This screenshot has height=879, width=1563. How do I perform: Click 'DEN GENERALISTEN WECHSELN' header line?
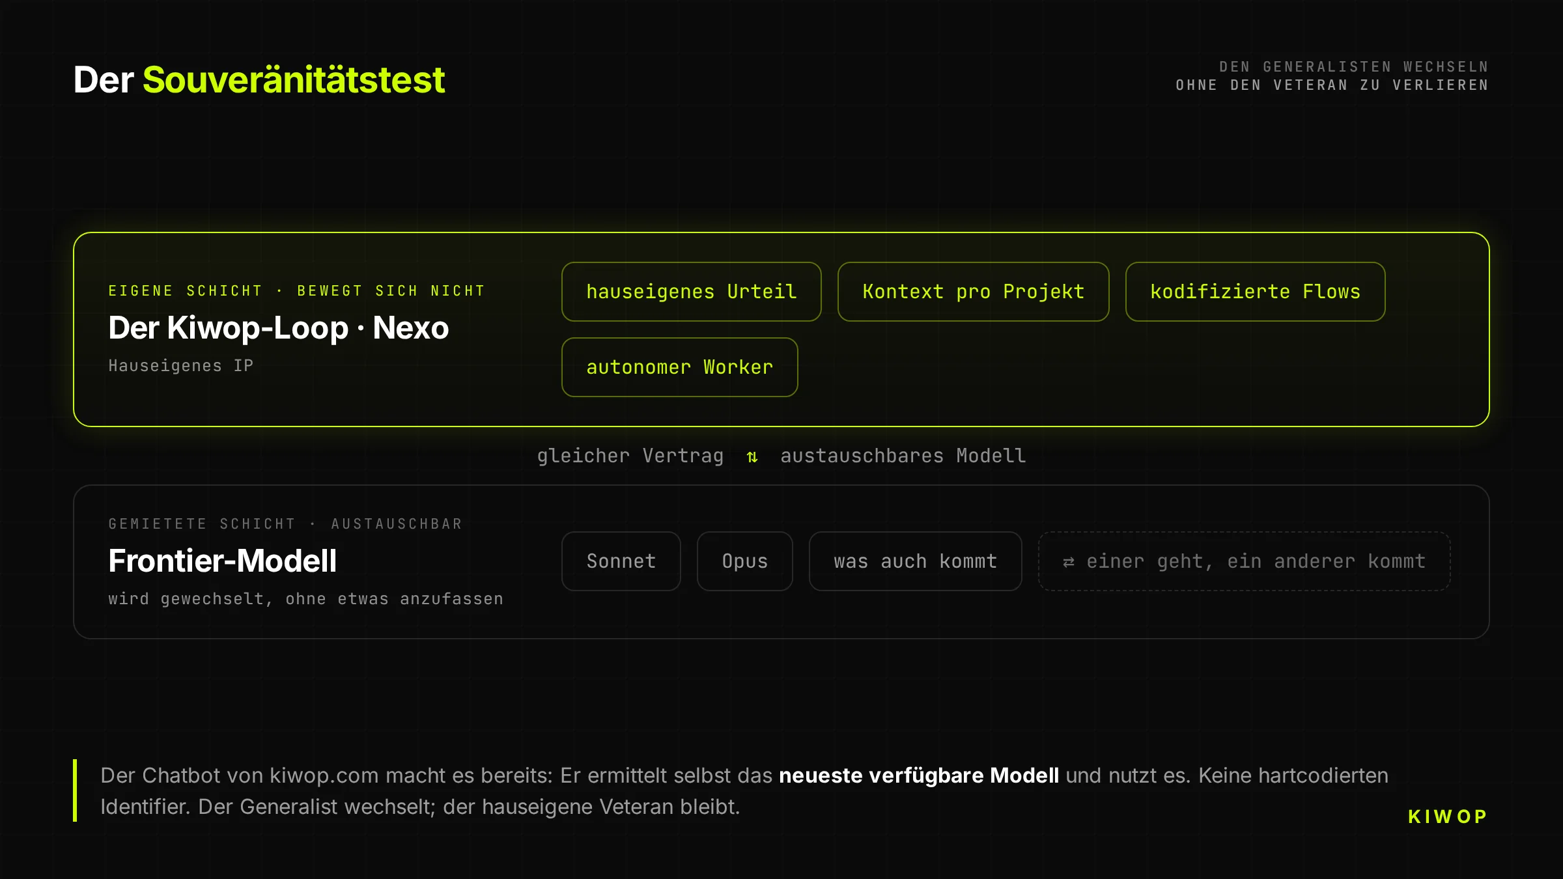click(x=1354, y=67)
